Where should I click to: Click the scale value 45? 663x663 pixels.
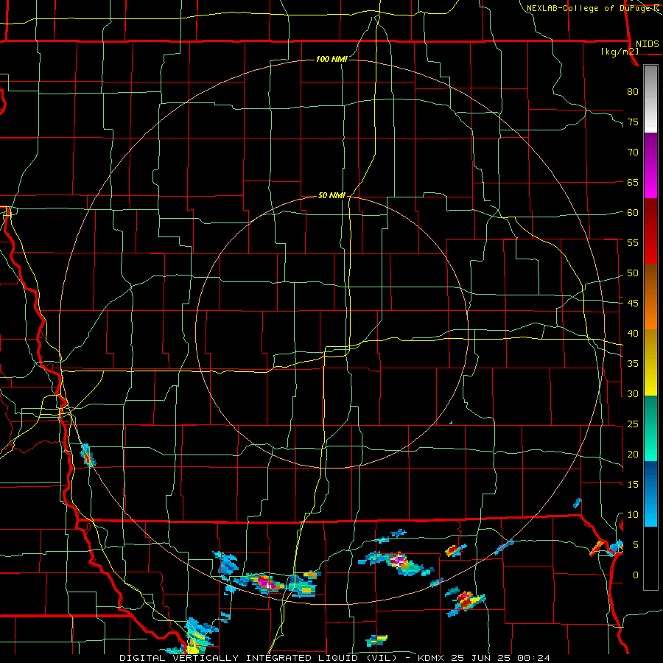tap(633, 304)
